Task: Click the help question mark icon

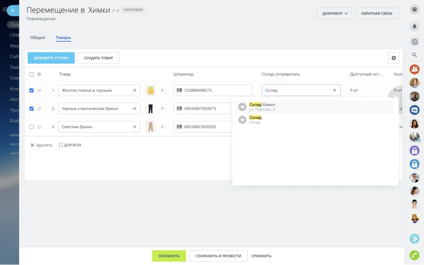Action: coord(414,10)
